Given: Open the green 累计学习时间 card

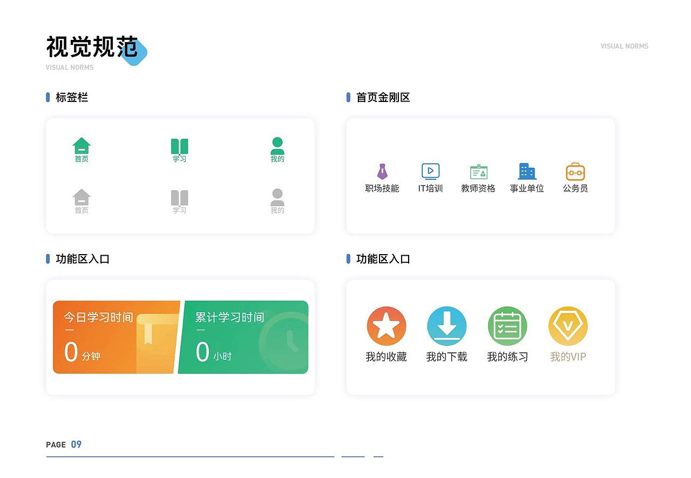Looking at the screenshot, I should click(243, 337).
